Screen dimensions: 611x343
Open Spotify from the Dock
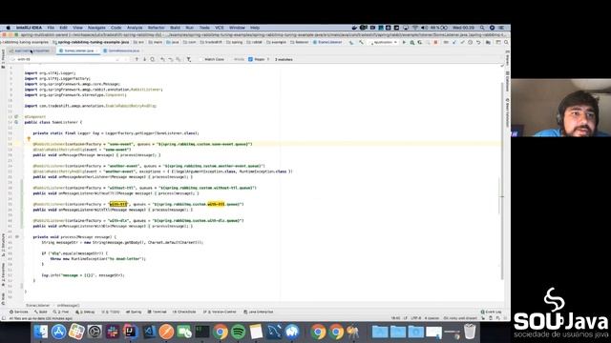coord(238,332)
